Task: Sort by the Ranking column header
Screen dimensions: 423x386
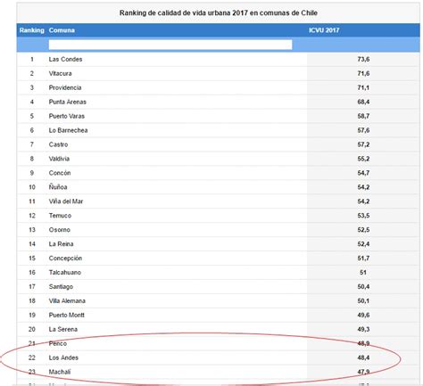Action: click(31, 30)
